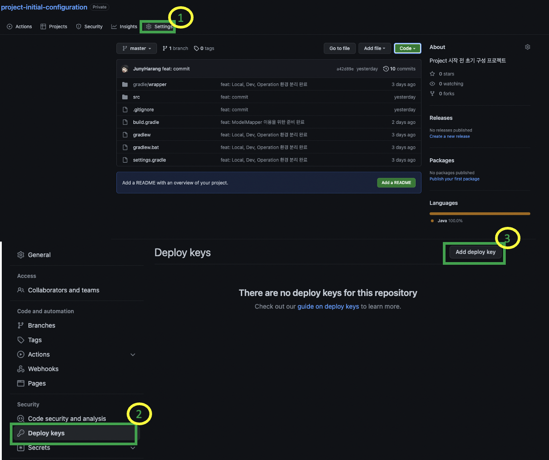Click Publish your first package link

pyautogui.click(x=454, y=179)
